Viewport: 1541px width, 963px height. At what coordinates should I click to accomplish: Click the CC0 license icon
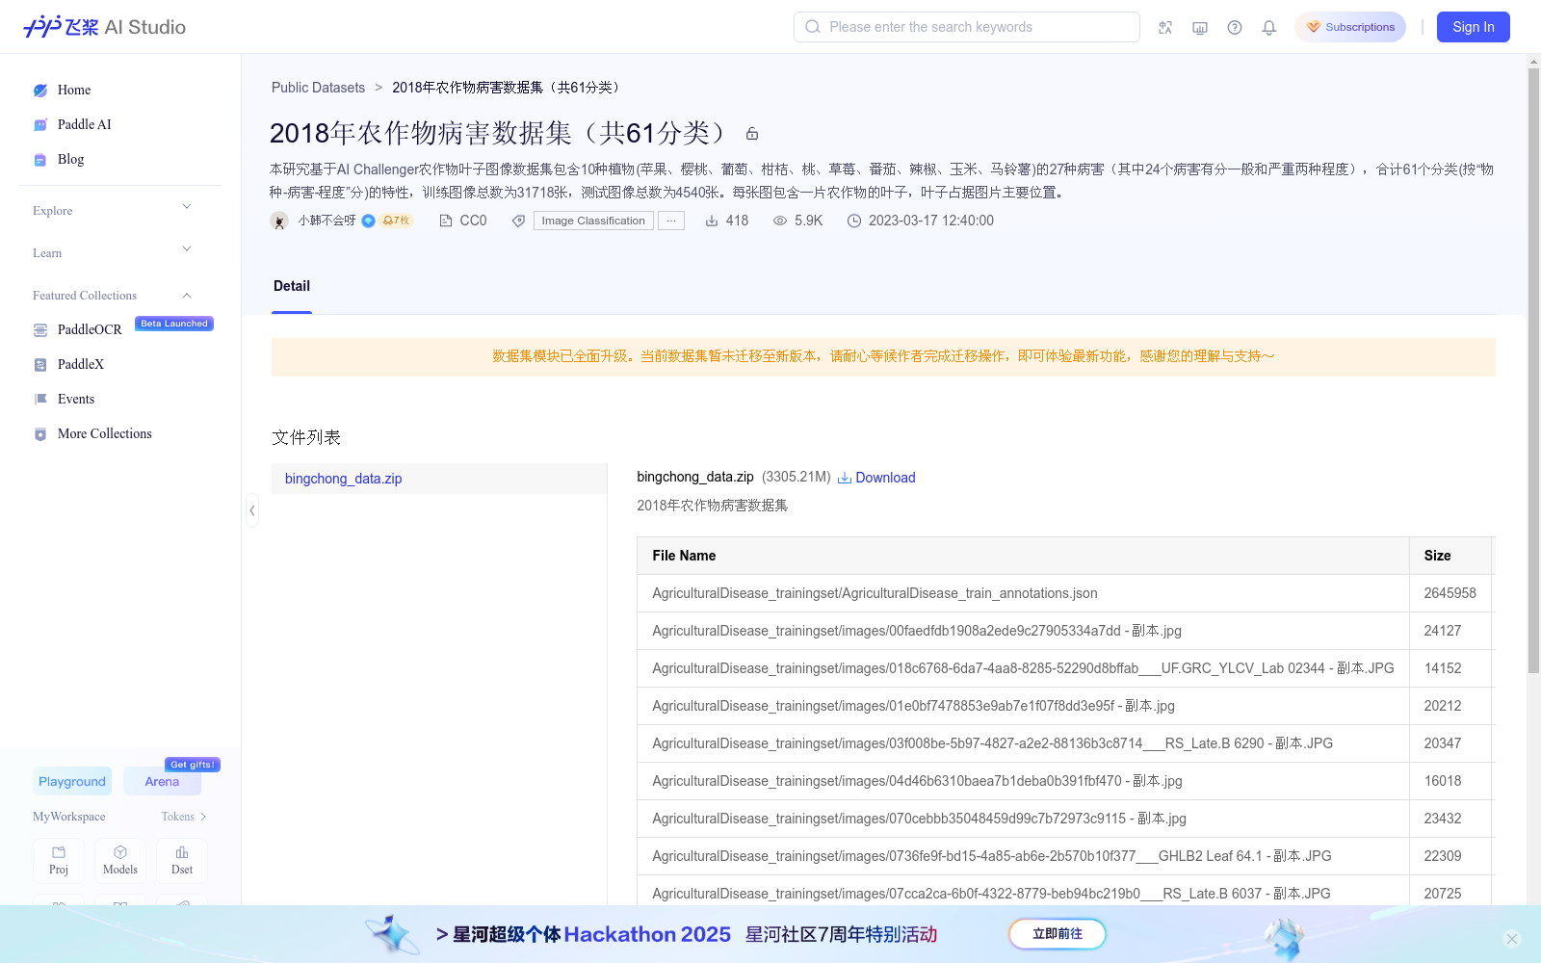coord(445,221)
